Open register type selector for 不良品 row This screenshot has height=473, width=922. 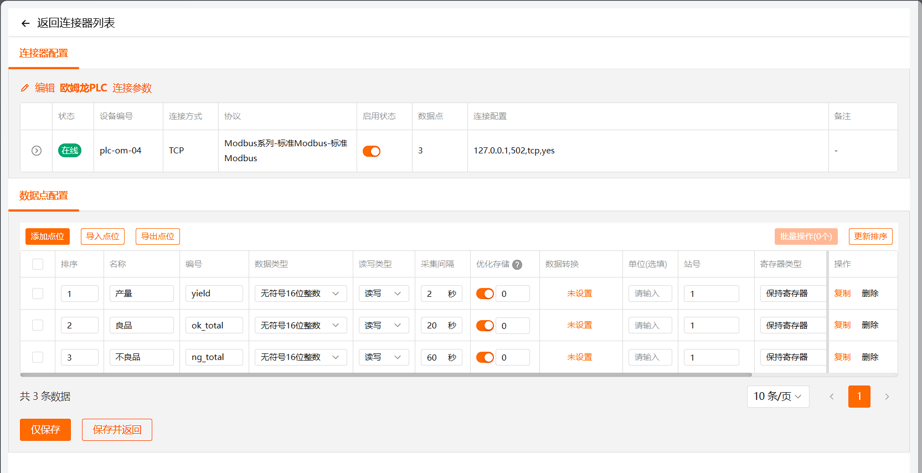pos(793,357)
